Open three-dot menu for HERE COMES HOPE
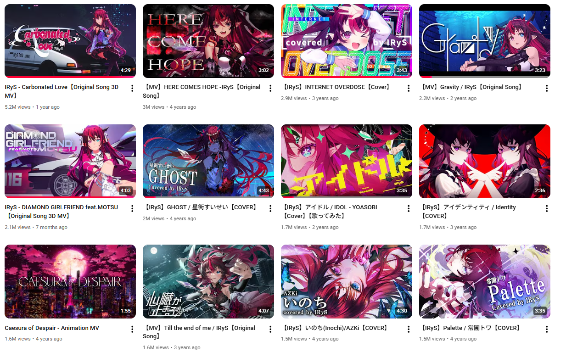Viewport: 566px width, 352px height. [270, 88]
